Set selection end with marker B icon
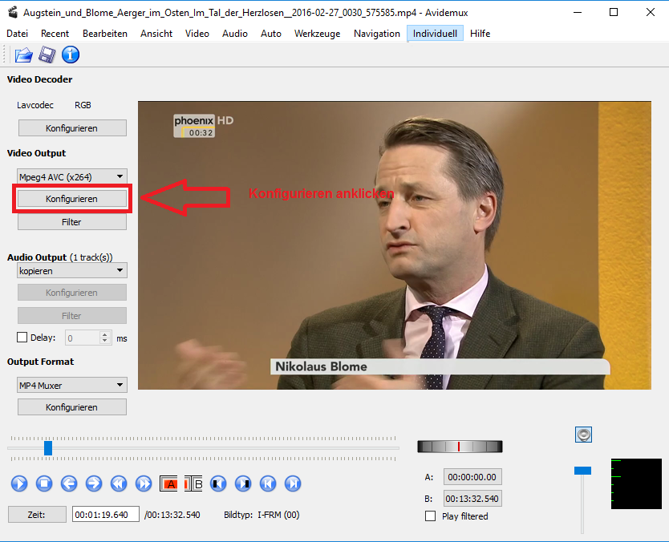The width and height of the screenshot is (669, 542). coord(194,483)
